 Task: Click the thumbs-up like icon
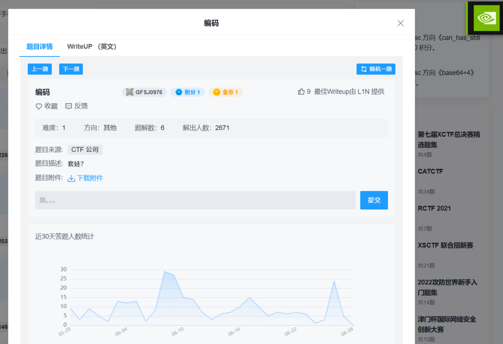pyautogui.click(x=301, y=92)
